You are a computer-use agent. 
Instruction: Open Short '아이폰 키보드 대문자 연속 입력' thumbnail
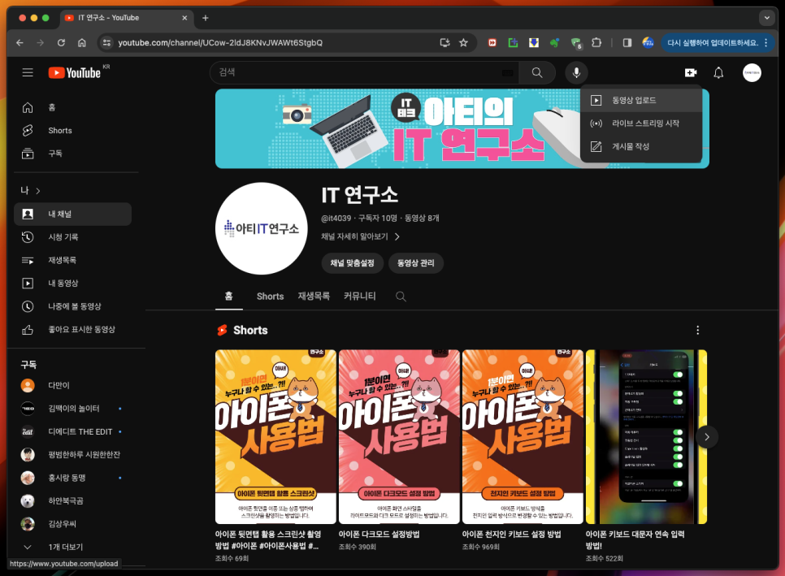(x=646, y=436)
